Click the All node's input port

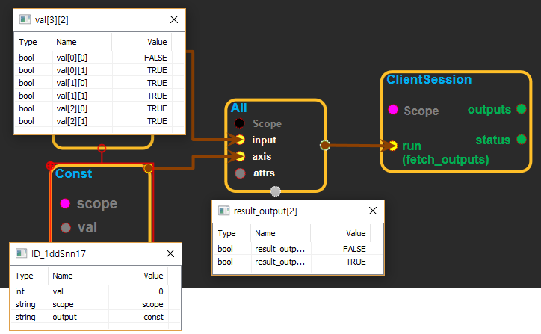(239, 140)
